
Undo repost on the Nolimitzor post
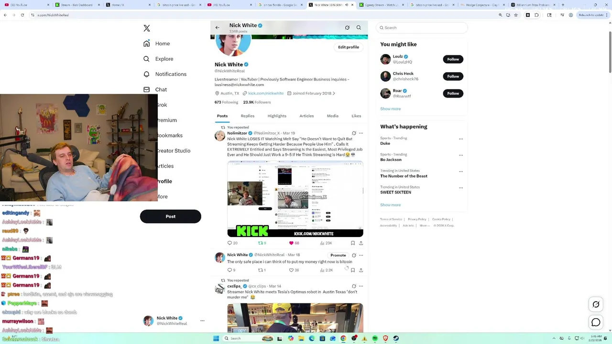[x=262, y=243]
